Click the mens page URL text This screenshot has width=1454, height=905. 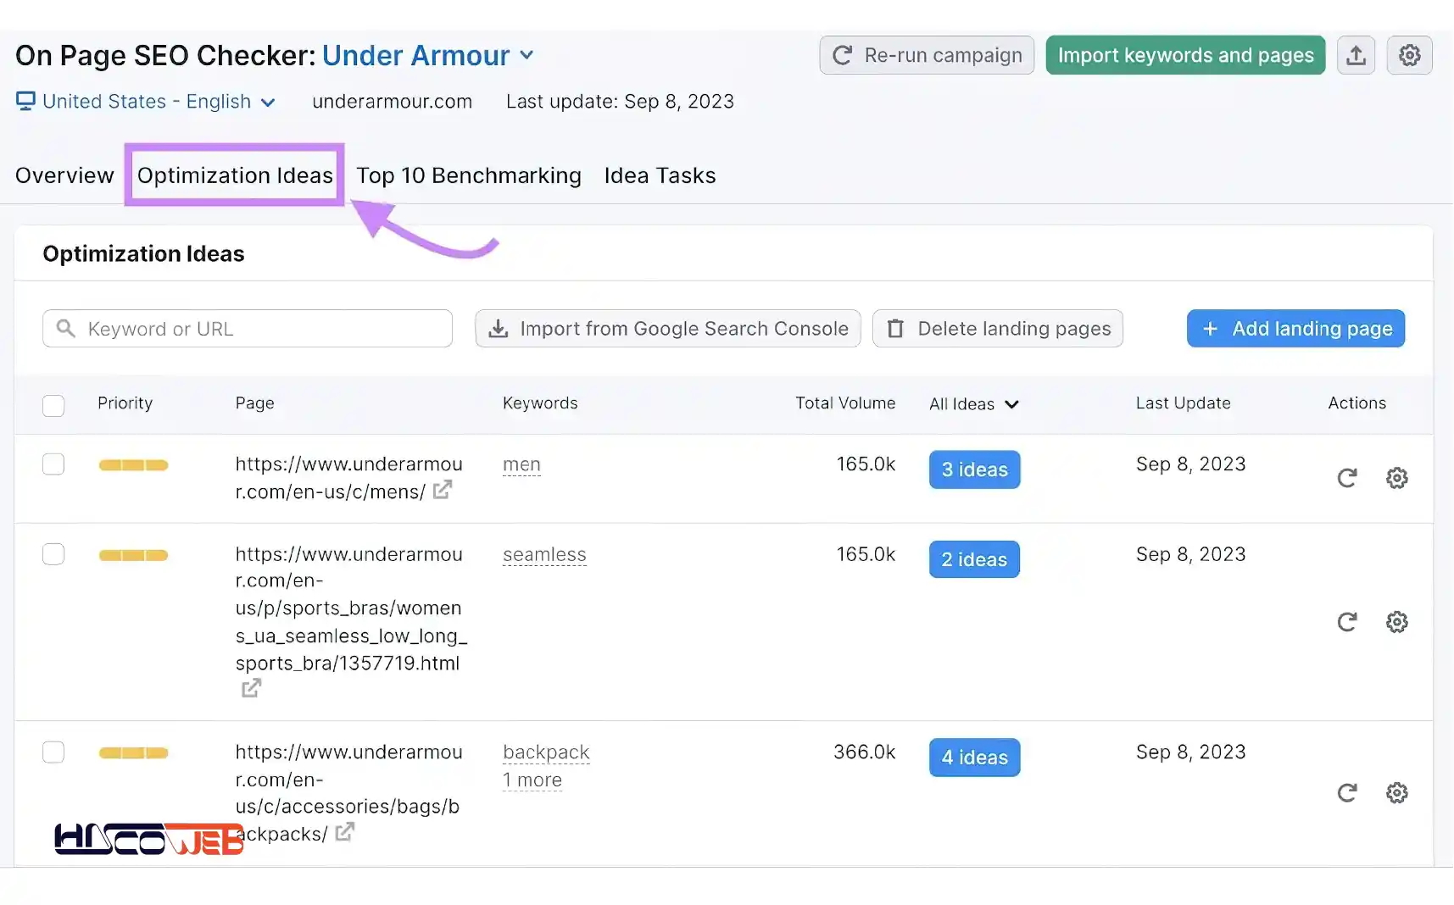pyautogui.click(x=348, y=478)
